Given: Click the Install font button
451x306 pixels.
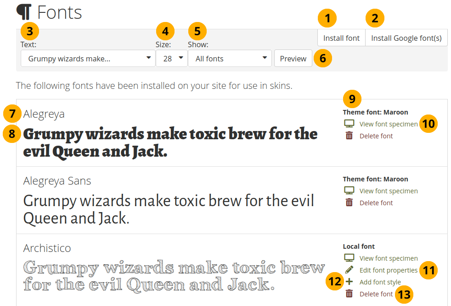Looking at the screenshot, I should tap(341, 38).
